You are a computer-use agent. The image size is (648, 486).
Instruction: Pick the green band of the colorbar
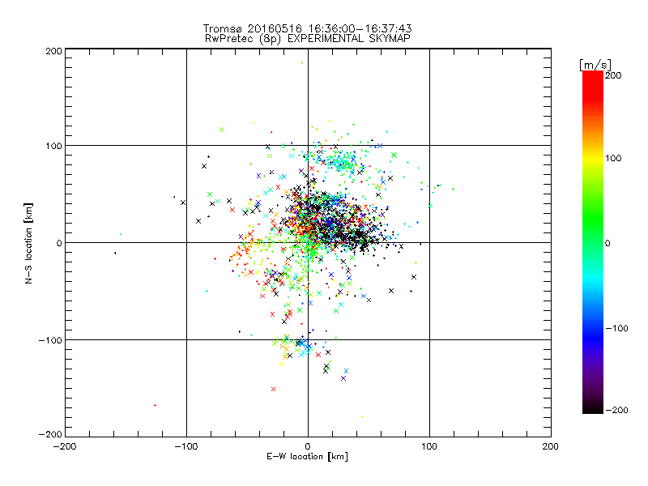pyautogui.click(x=593, y=219)
